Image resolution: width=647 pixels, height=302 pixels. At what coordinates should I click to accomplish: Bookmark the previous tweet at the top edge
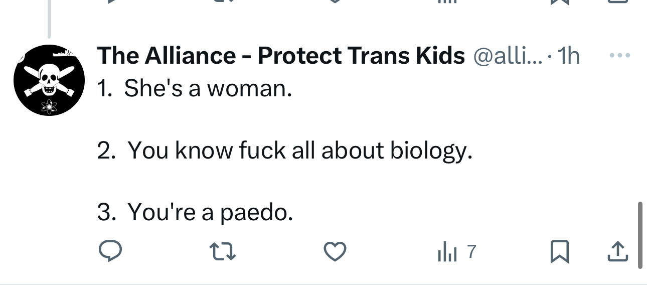pyautogui.click(x=559, y=2)
